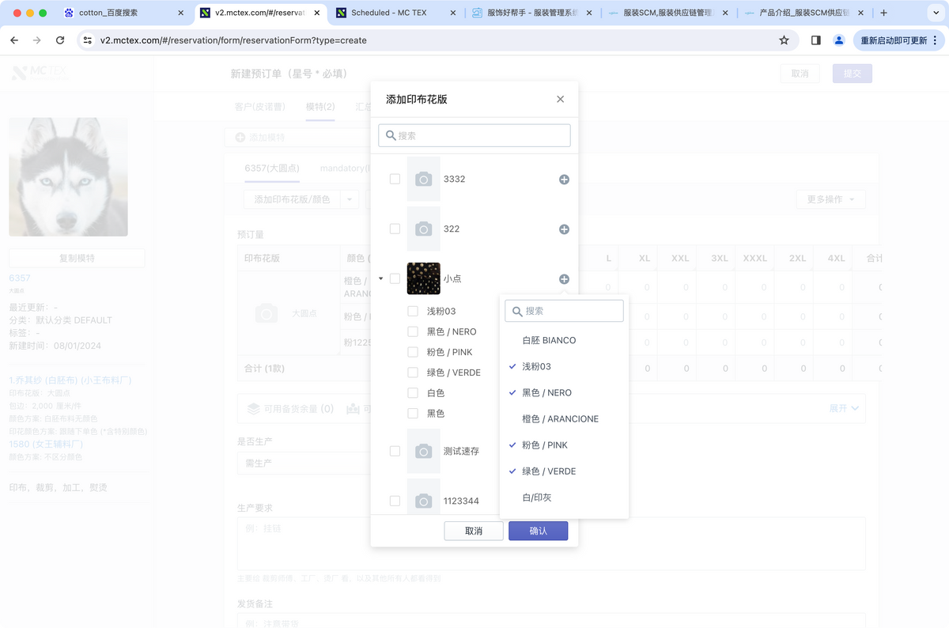Image resolution: width=949 pixels, height=628 pixels.
Task: Expand the section with 展开
Action: coord(843,408)
